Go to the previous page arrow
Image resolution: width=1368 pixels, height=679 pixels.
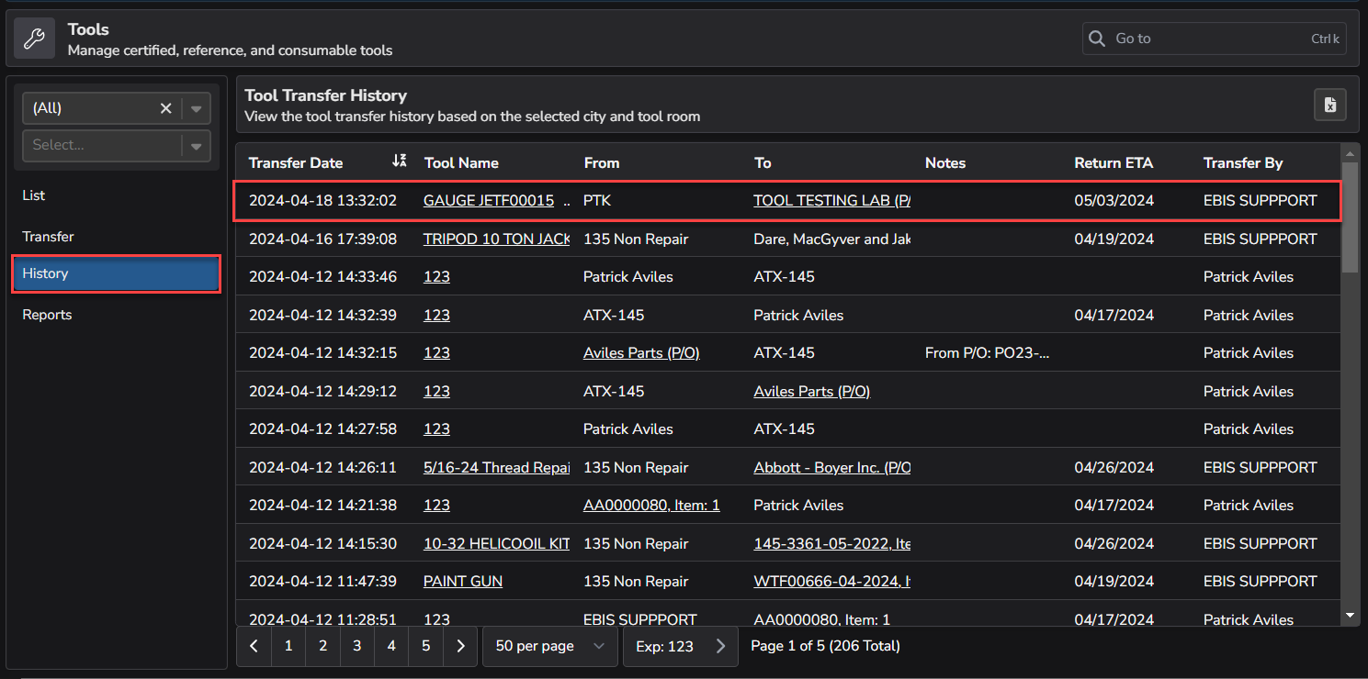(x=254, y=646)
